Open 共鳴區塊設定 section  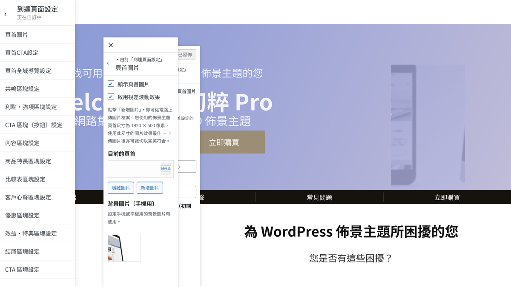[37, 89]
